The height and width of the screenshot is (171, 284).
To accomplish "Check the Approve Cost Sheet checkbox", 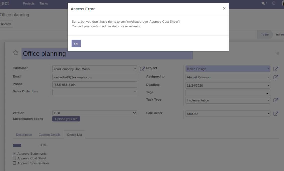I will (x=14, y=158).
